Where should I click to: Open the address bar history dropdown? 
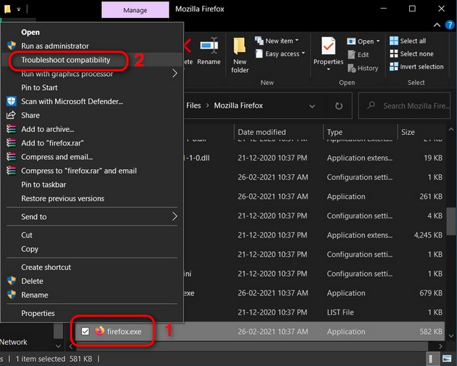coord(312,106)
